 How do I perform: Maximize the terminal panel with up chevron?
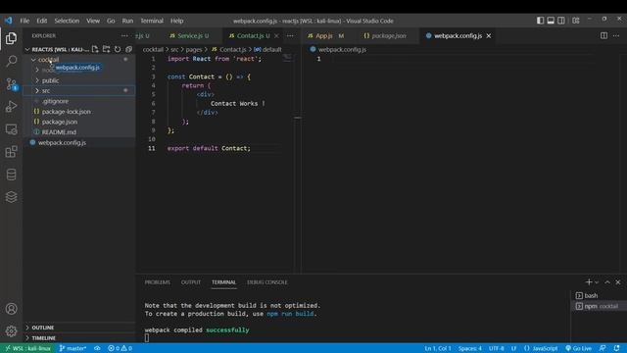607,282
